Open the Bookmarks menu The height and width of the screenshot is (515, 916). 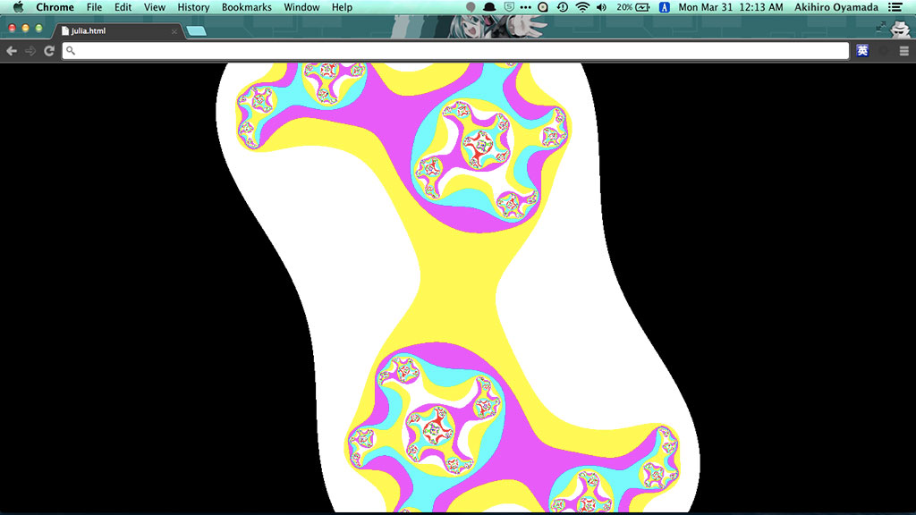247,7
